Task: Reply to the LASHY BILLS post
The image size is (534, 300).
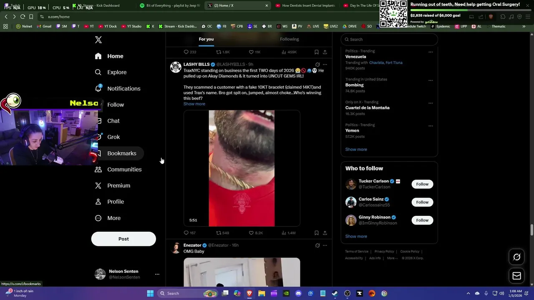Action: pos(190,233)
